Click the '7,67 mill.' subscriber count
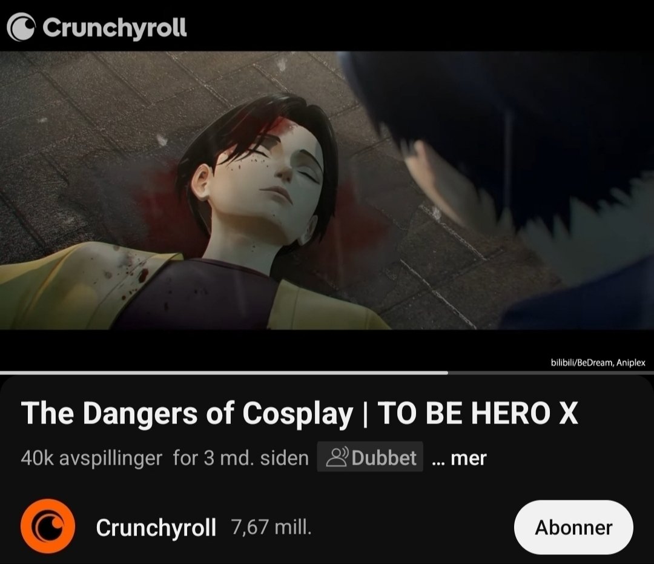Viewport: 654px width, 564px height. 271,527
